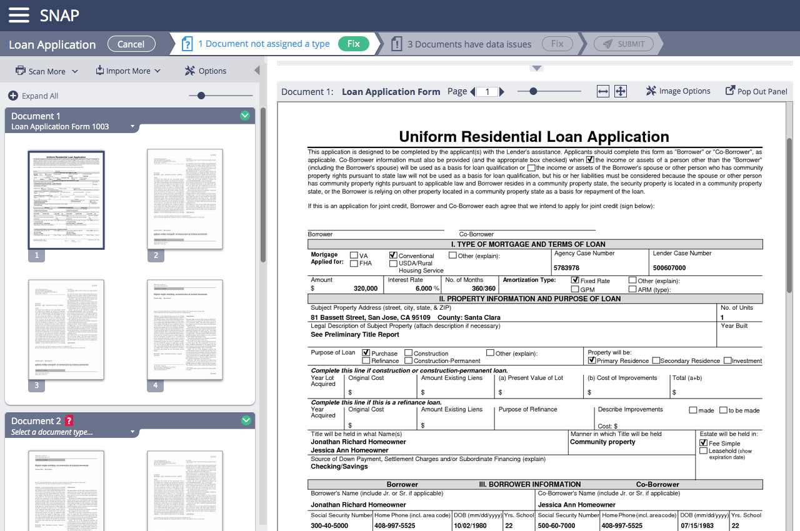
Task: Click the Cancel button
Action: 131,44
